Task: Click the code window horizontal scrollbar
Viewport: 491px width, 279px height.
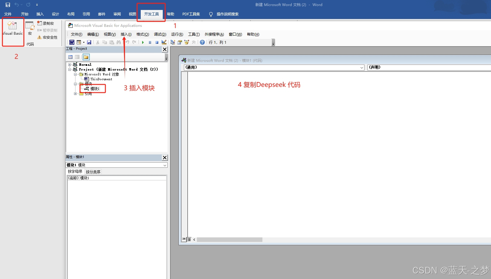Action: coord(229,239)
